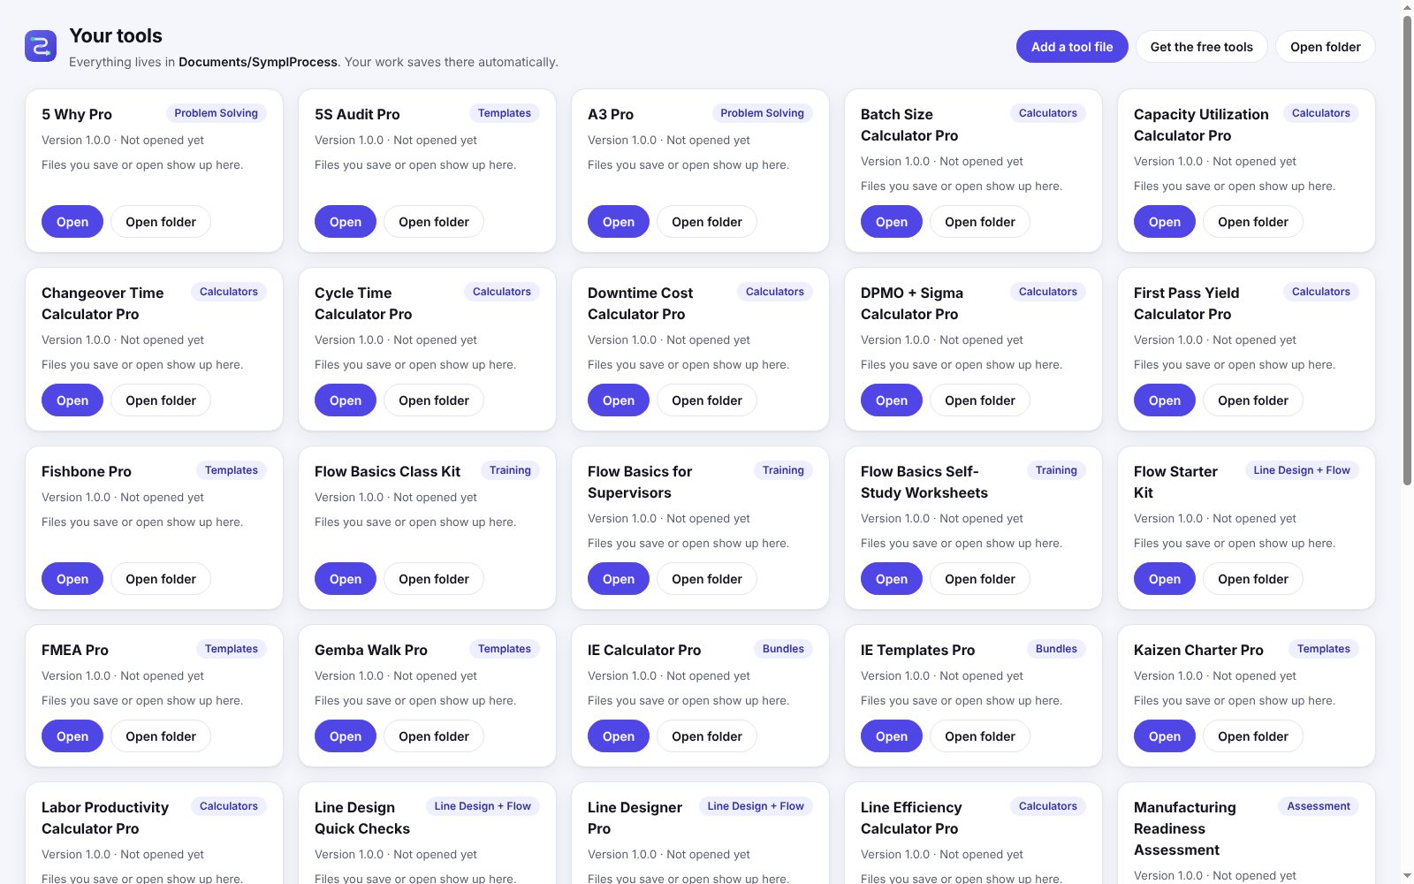The height and width of the screenshot is (884, 1414).
Task: Click Assessment tag on Manufacturing Readiness Assessment
Action: click(1319, 806)
